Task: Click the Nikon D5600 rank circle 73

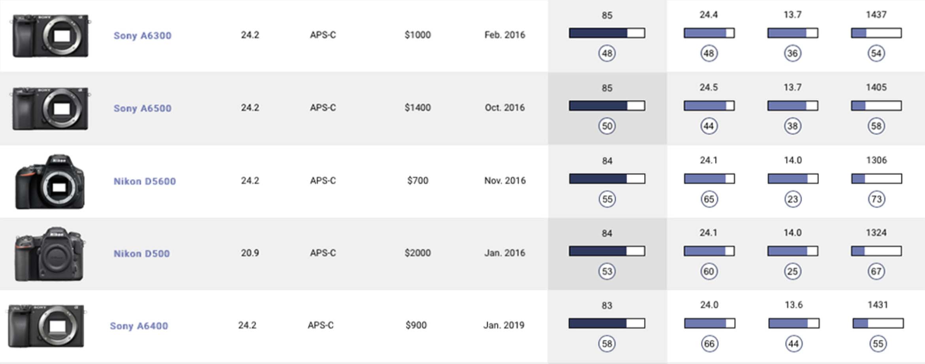Action: coord(876,199)
